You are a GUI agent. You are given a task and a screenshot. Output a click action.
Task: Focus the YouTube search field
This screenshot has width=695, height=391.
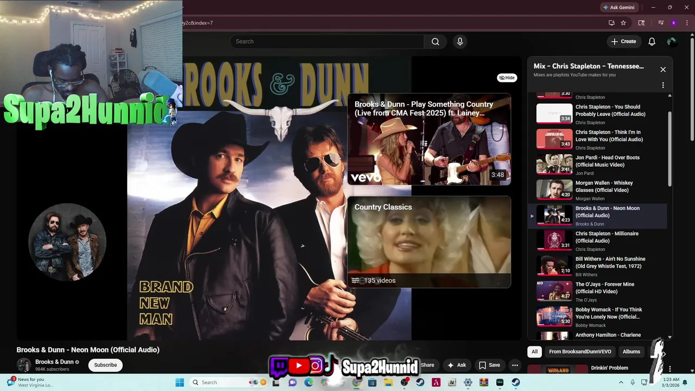tap(327, 42)
